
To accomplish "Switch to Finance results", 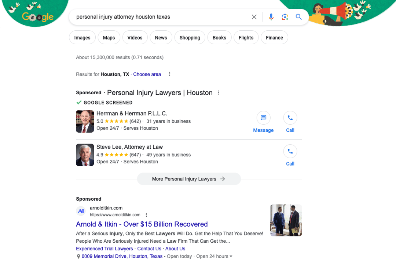I will tap(274, 38).
